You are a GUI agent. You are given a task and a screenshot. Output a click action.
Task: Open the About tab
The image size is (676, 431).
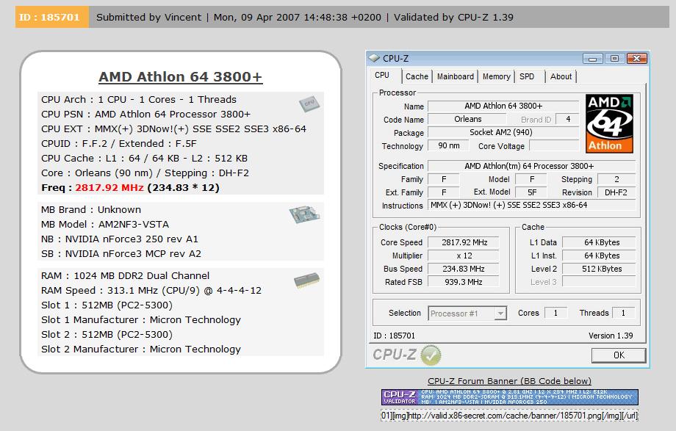coord(561,76)
